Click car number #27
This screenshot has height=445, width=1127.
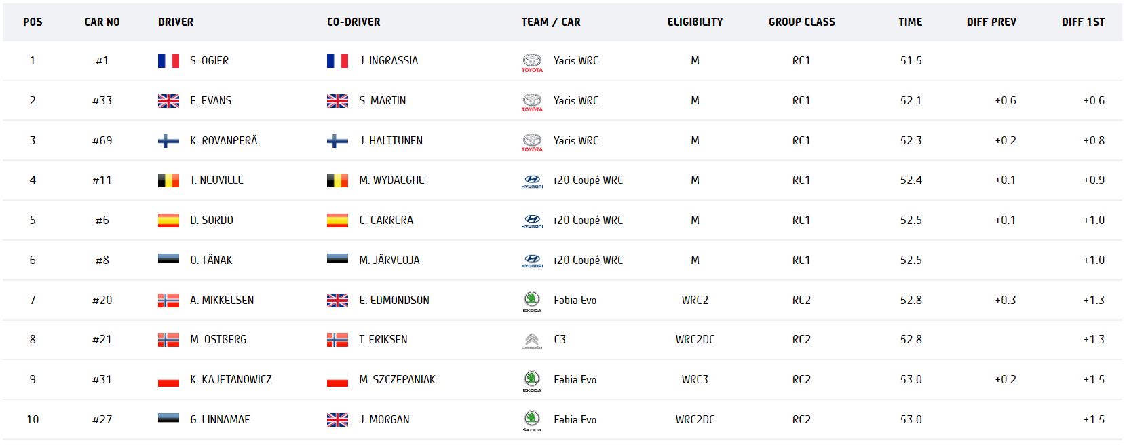(102, 419)
